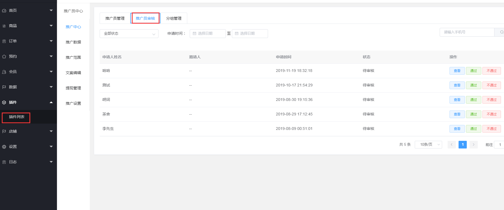The height and width of the screenshot is (210, 504).
Task: Click the 会员 user icon in sidebar
Action: tap(4, 72)
